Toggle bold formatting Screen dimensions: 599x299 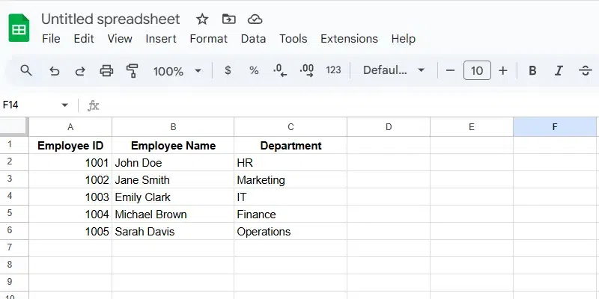[532, 71]
